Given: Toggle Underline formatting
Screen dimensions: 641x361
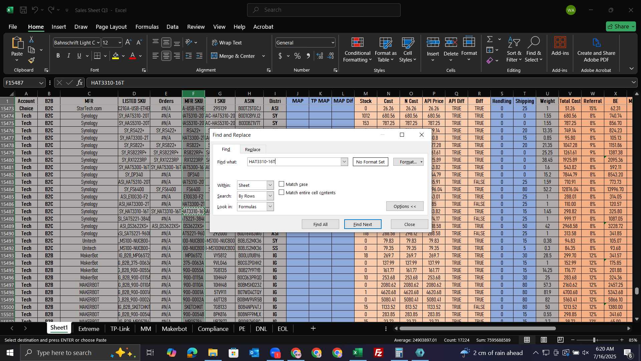Looking at the screenshot, I should pyautogui.click(x=79, y=56).
